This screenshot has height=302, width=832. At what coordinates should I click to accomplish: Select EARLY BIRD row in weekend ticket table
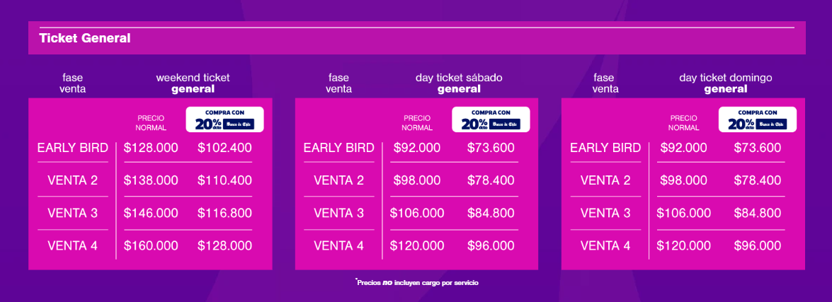[x=73, y=148]
